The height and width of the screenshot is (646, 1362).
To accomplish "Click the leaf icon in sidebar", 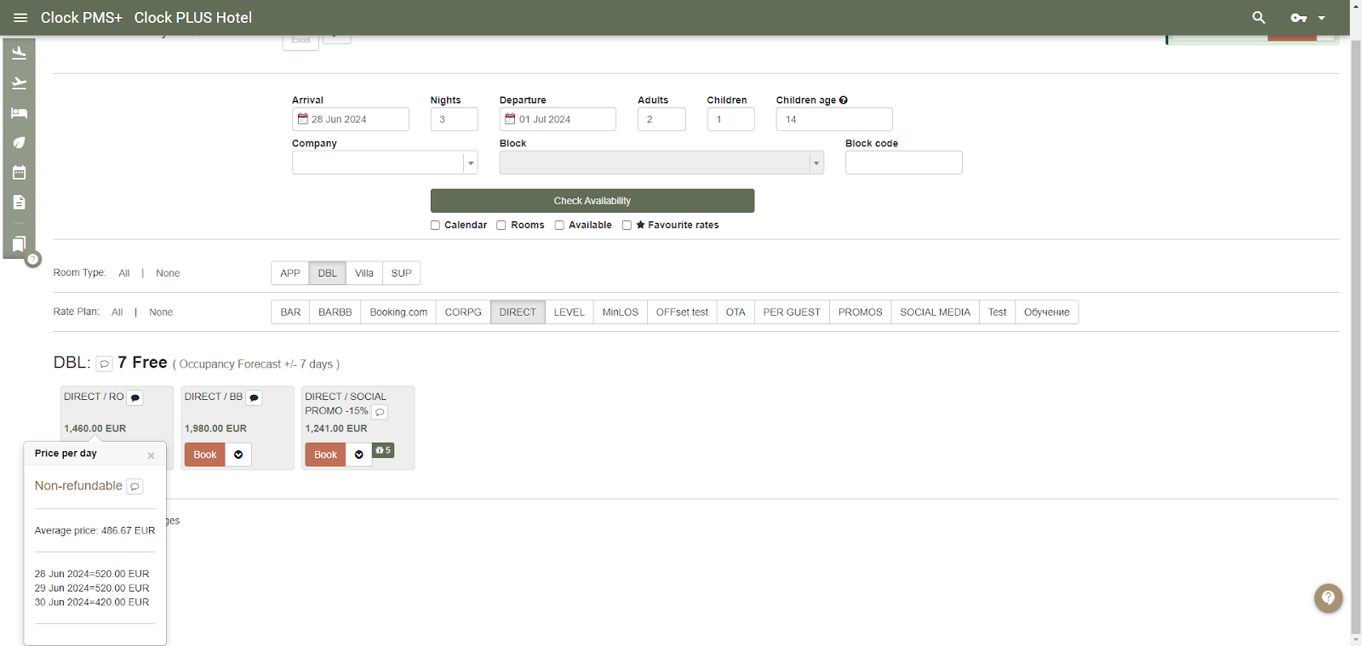I will coord(19,143).
